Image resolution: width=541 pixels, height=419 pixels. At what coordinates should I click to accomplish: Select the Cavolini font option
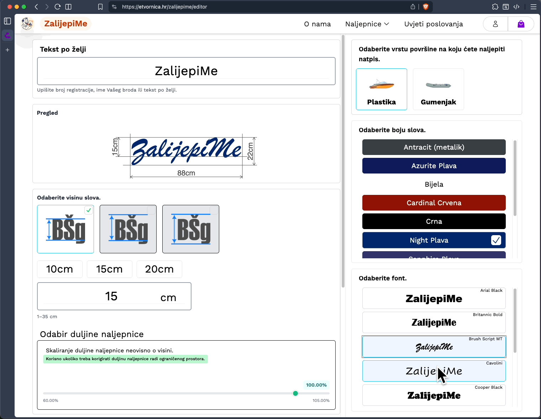434,371
